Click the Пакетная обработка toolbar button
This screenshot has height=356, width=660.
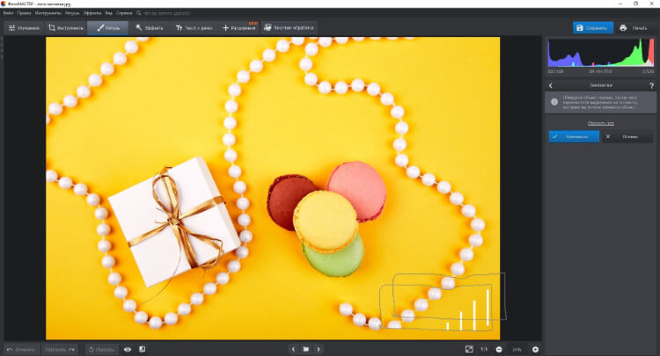pyautogui.click(x=290, y=28)
